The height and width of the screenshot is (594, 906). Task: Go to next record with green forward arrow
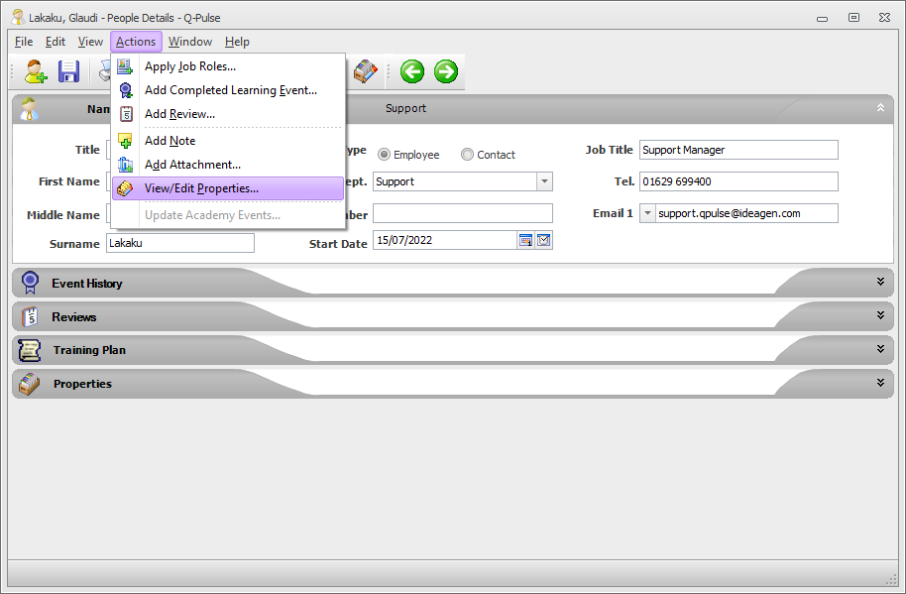446,71
